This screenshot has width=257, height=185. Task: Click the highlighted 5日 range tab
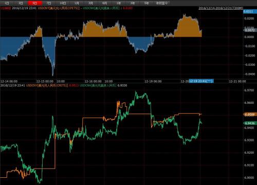[35, 3]
